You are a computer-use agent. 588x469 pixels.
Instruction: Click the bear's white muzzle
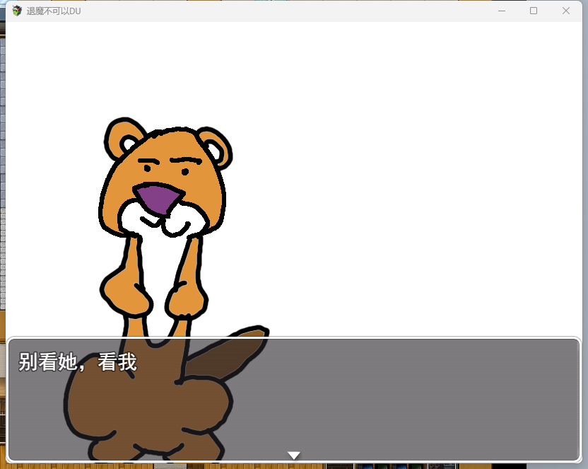[163, 219]
